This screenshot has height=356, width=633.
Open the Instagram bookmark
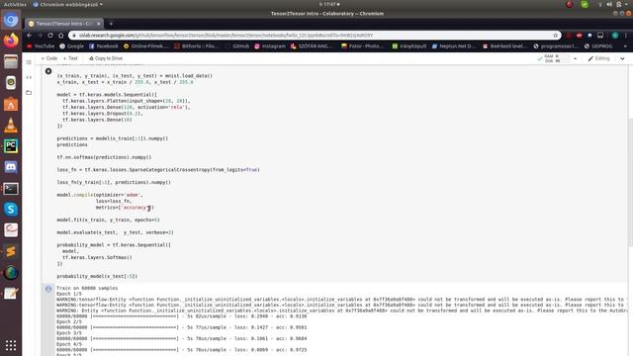[x=270, y=46]
